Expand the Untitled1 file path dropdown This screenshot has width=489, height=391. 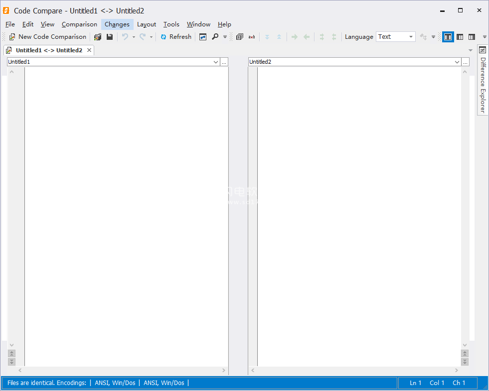(216, 62)
